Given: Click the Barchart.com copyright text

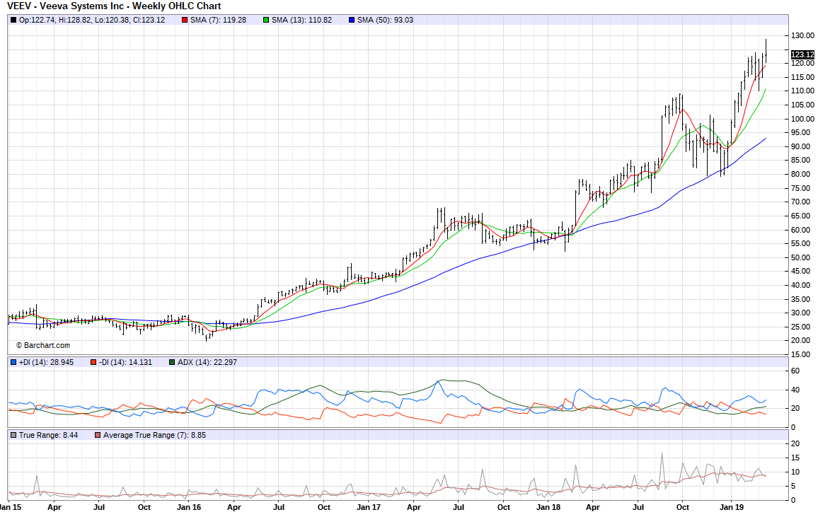Looking at the screenshot, I should click(x=42, y=346).
